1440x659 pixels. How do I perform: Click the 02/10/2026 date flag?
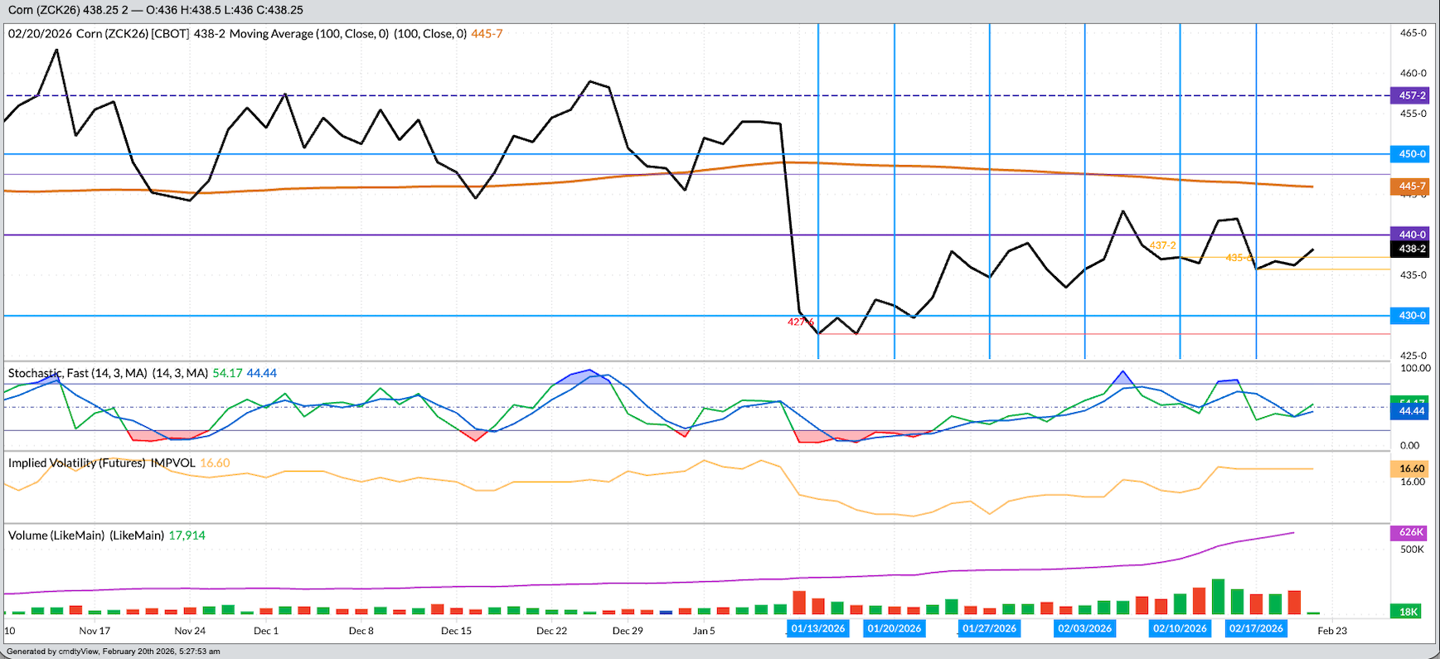[1180, 628]
